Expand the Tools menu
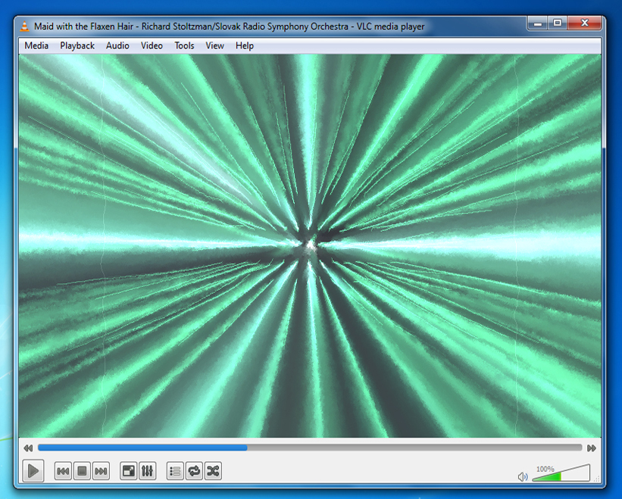This screenshot has width=622, height=499. (184, 45)
